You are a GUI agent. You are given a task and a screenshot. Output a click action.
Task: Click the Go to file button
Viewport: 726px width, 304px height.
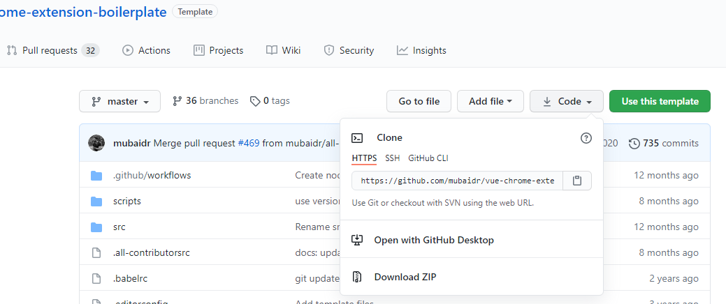pyautogui.click(x=419, y=101)
